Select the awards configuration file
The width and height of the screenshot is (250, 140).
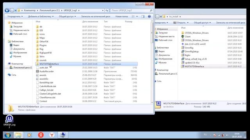point(43,75)
